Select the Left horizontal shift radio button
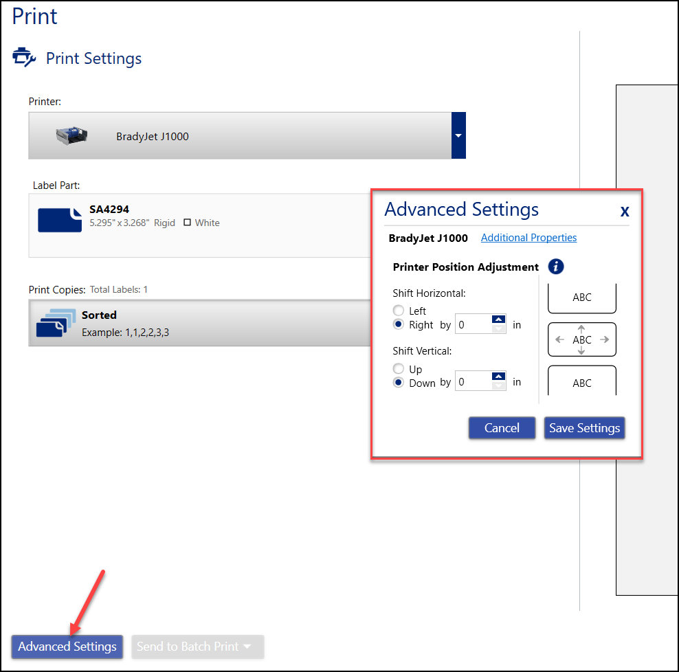Screen dimensions: 679x672 [399, 311]
